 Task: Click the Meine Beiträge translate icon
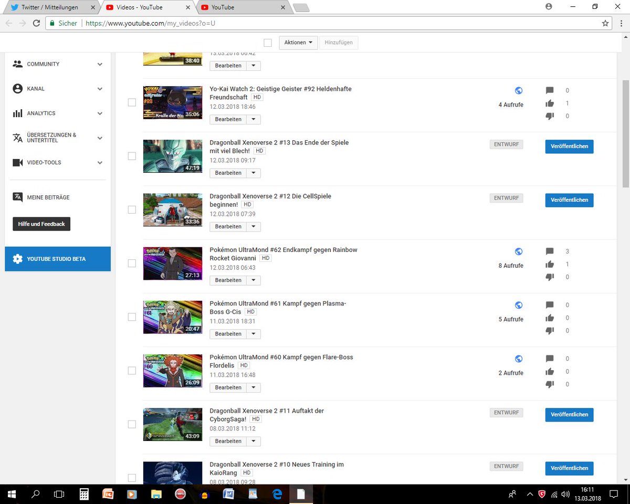tap(18, 197)
